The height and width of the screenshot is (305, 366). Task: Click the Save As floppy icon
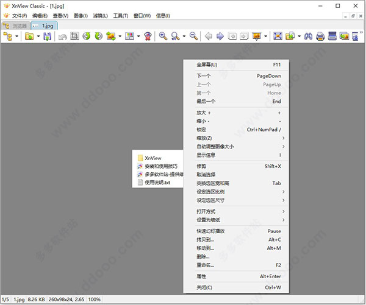48,37
